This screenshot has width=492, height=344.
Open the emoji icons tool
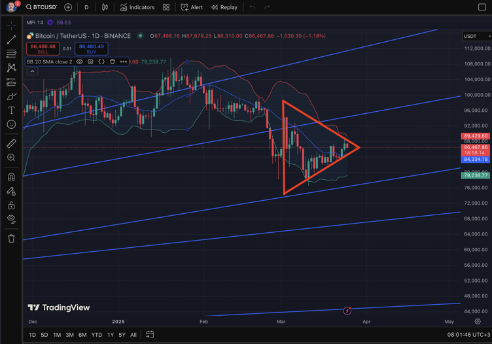(11, 124)
